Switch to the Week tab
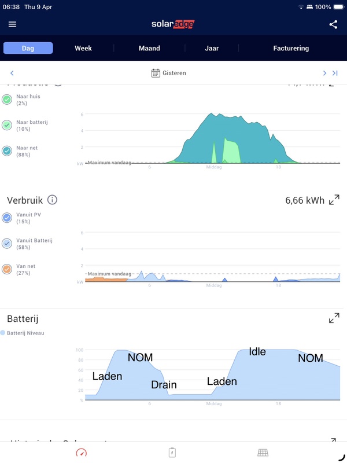 pos(83,48)
